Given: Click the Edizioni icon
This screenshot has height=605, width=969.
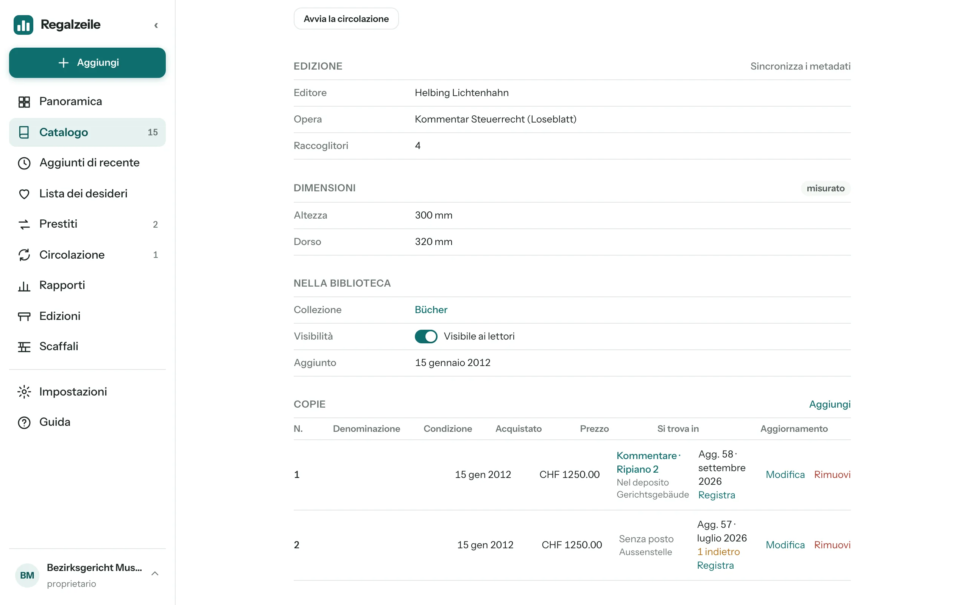Looking at the screenshot, I should (x=24, y=316).
